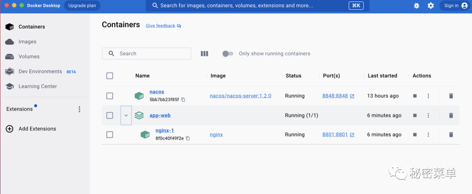Open troubleshoot bug icon in header
Viewport: 472px width, 194px height.
[416, 6]
